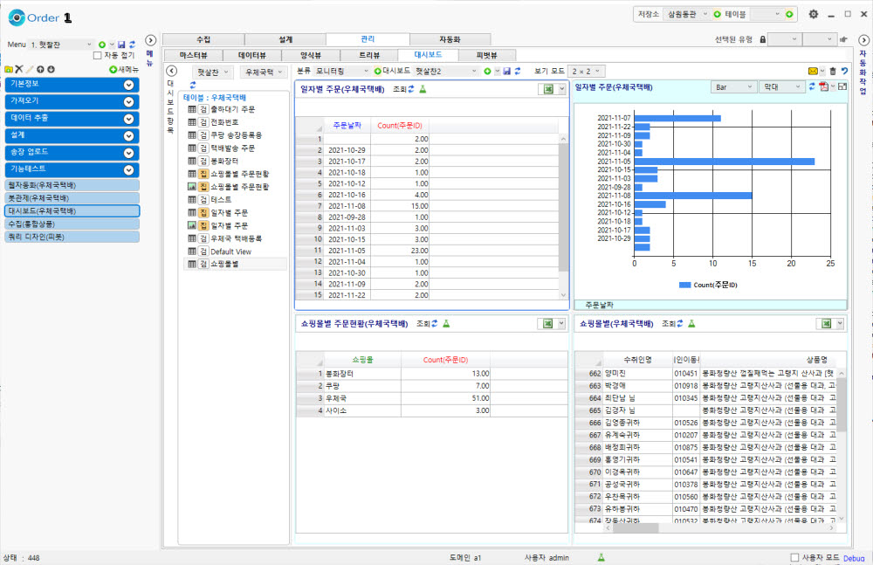
Task: Open the settings gear in the title bar
Action: point(814,15)
